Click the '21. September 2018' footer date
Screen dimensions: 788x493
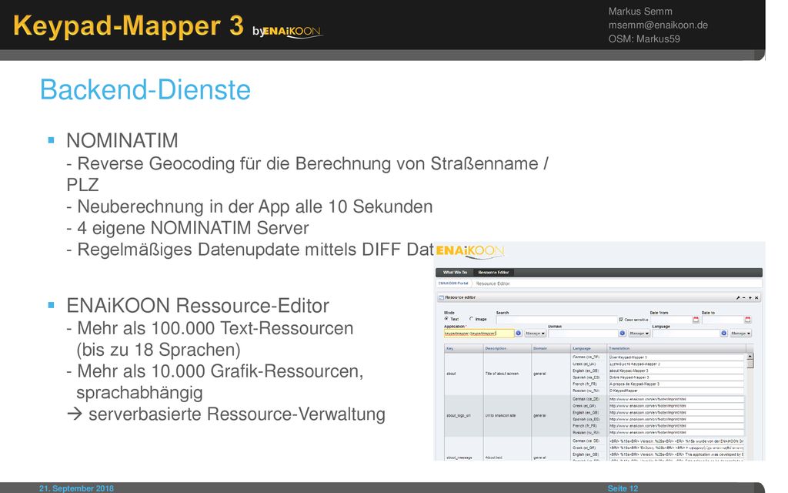(76, 488)
